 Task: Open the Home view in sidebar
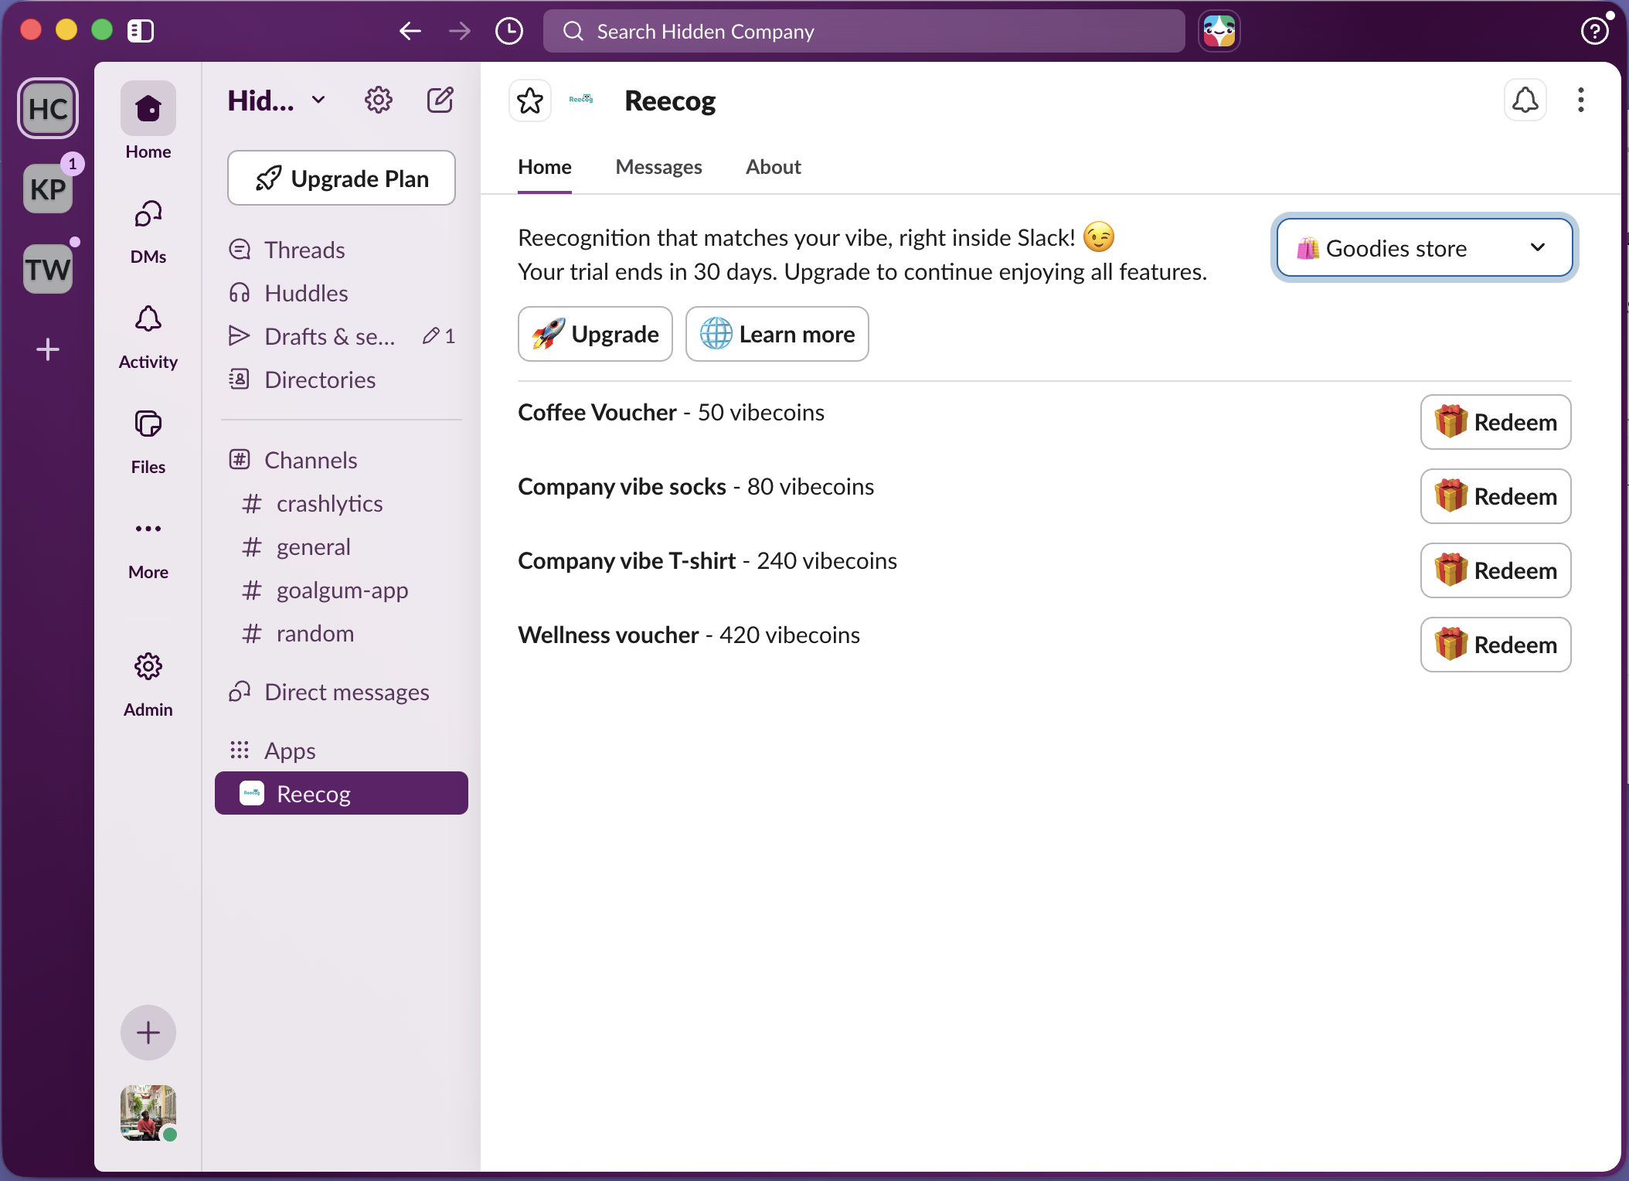point(148,121)
